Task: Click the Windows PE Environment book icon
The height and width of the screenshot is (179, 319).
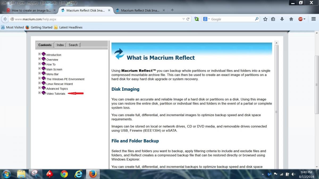Action: pos(44,78)
